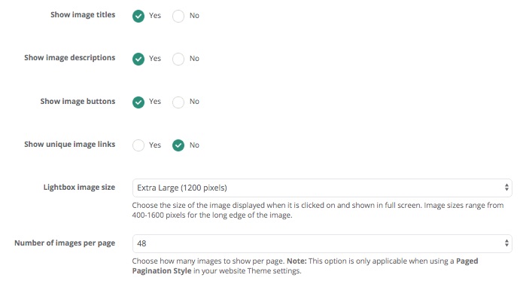Viewport: 520px width, 284px height.
Task: Select Yes radio for Show image titles
Action: (x=138, y=16)
